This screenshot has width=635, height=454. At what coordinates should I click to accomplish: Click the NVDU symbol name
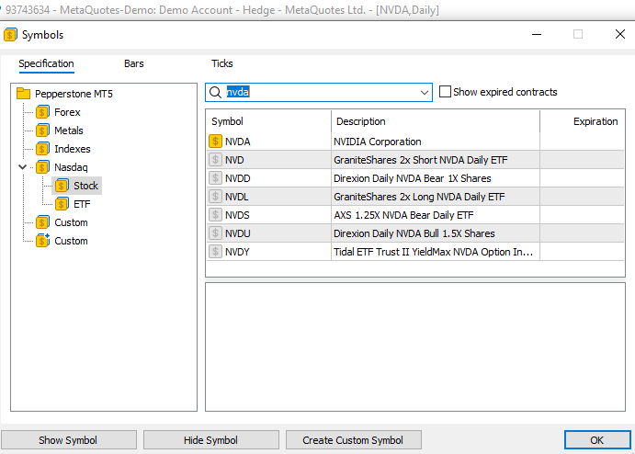(x=238, y=233)
